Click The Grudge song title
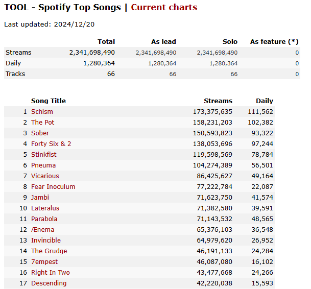This screenshot has height=289, width=311. coord(49,251)
